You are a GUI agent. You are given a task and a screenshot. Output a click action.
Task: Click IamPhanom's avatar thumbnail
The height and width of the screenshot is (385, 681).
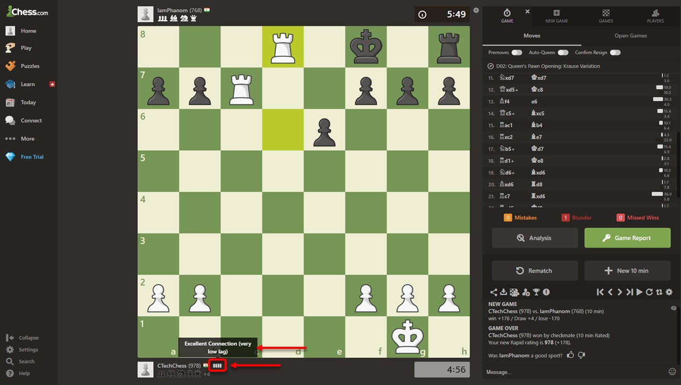click(146, 14)
